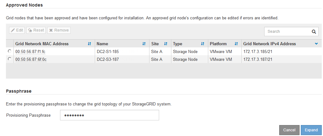
Task: Open MAC address 00:50:56:87:6f:0c link
Action: 31,59
